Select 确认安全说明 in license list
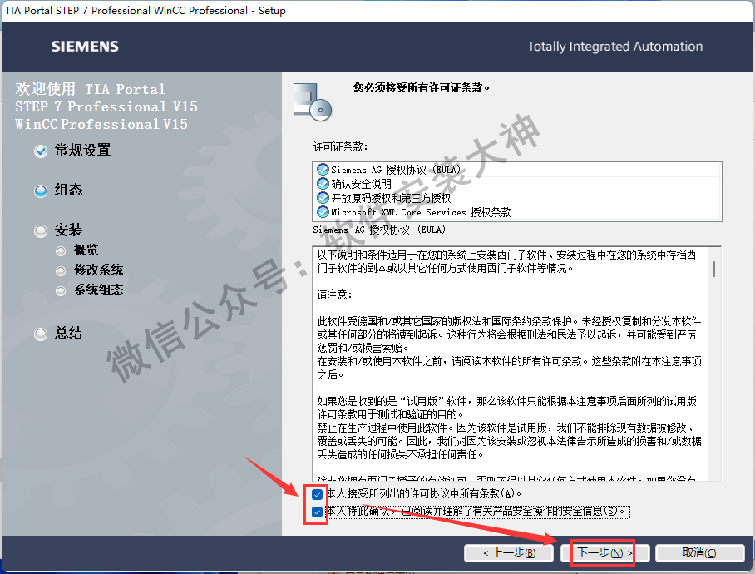The height and width of the screenshot is (574, 755). [516, 184]
